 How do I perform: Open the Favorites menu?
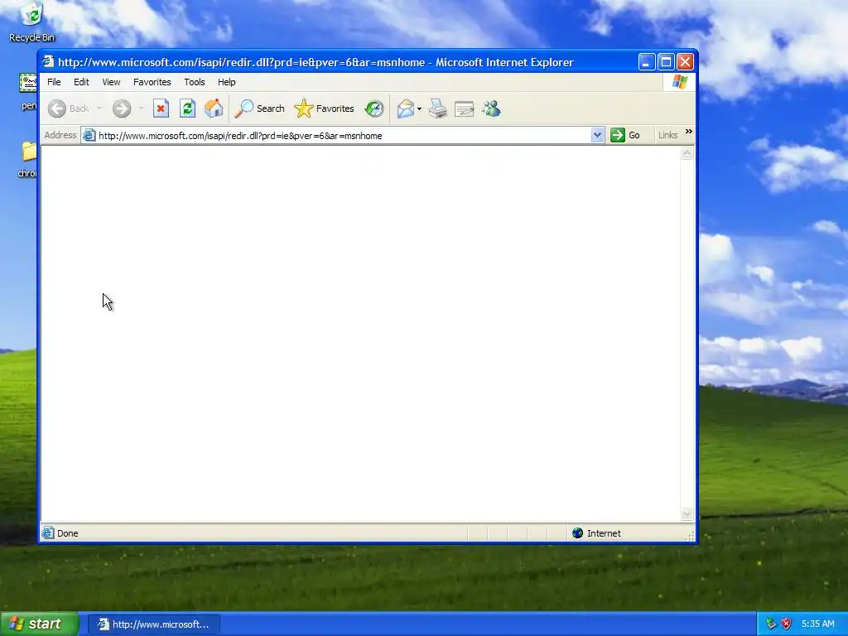pos(152,82)
